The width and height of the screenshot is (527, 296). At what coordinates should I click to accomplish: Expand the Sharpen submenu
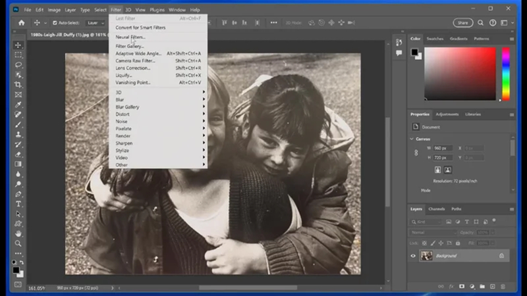click(x=158, y=143)
